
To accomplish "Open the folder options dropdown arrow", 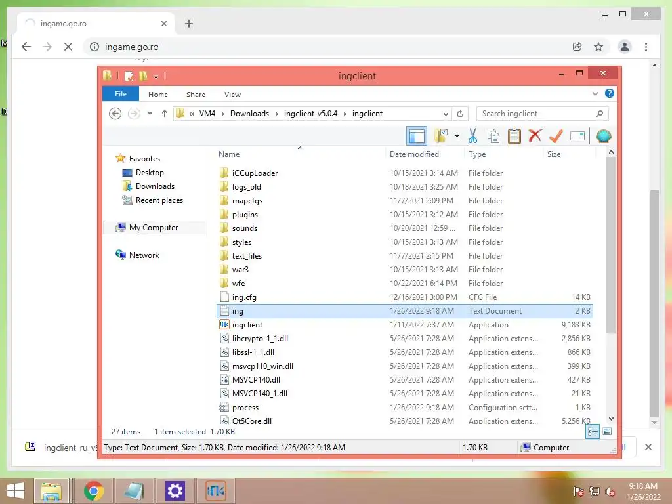I will (457, 136).
